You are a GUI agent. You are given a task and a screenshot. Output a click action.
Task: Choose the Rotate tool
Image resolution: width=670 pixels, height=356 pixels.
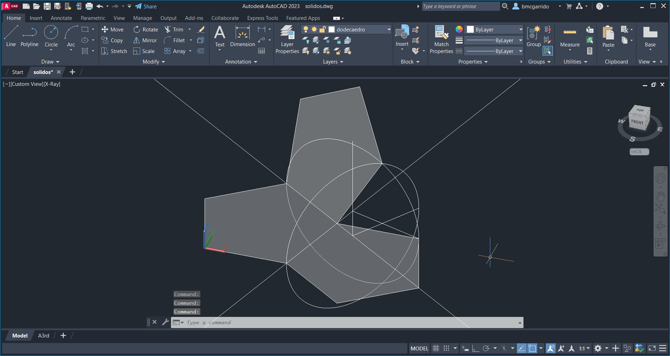pyautogui.click(x=137, y=30)
